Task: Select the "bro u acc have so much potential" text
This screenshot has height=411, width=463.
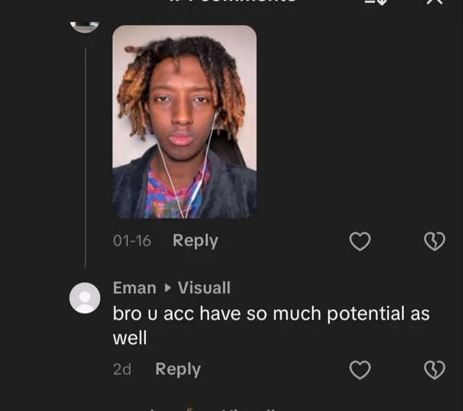Action: tap(271, 325)
